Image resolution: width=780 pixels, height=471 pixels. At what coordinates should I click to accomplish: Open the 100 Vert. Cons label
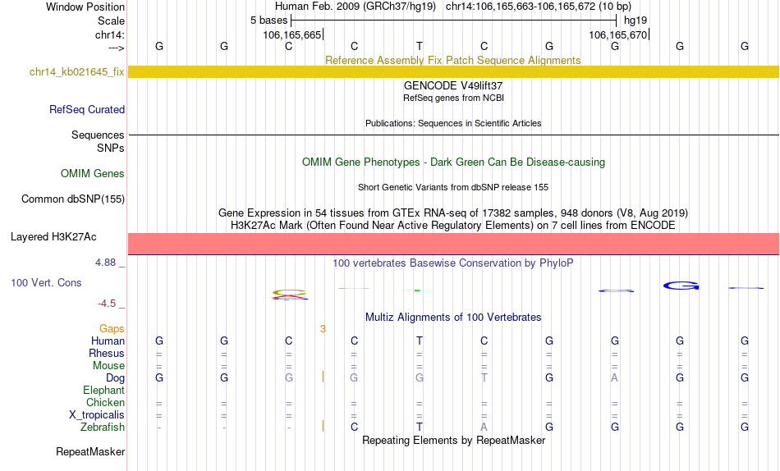(x=46, y=282)
